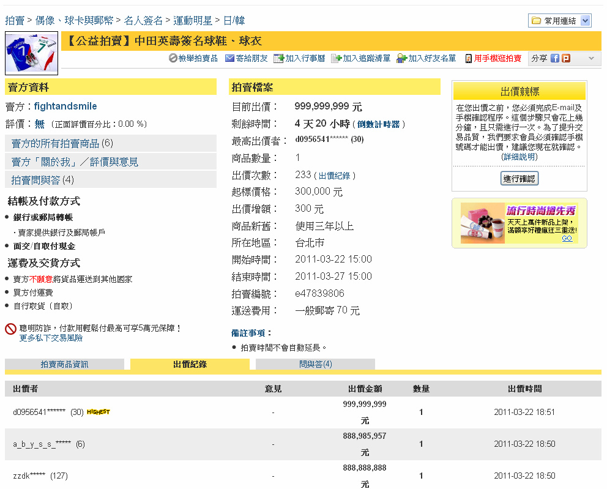The height and width of the screenshot is (489, 607).
Task: Click the starting price 300,000 元
Action: coord(319,192)
